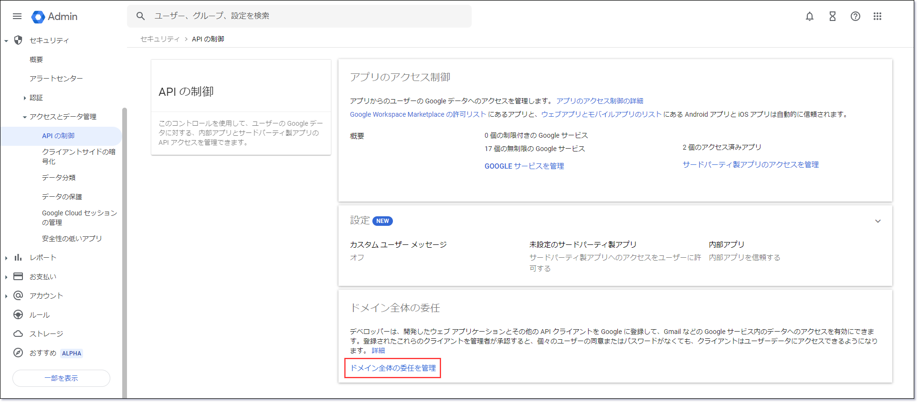Open アプリのアクセス制御の詳細 link
Image resolution: width=919 pixels, height=404 pixels.
pyautogui.click(x=600, y=101)
